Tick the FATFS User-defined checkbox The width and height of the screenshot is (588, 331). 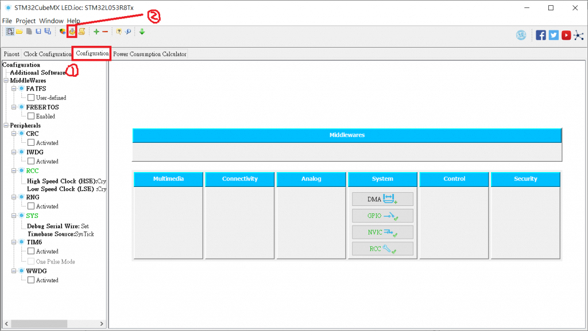(31, 98)
